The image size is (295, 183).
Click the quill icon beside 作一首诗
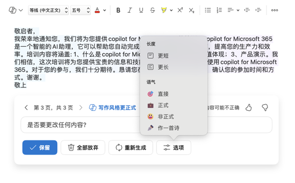click(150, 128)
